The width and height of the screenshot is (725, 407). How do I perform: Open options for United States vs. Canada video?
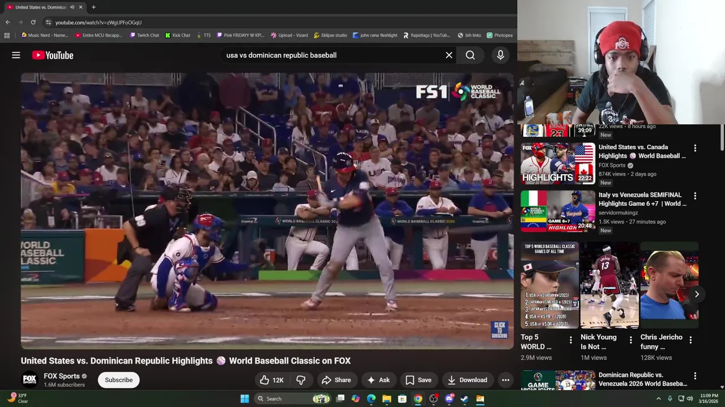click(695, 148)
